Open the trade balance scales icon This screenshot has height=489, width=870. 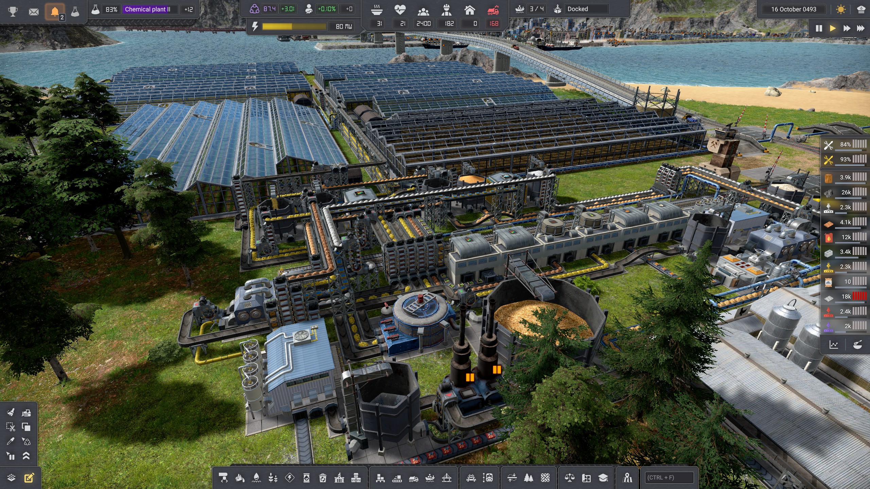(570, 478)
